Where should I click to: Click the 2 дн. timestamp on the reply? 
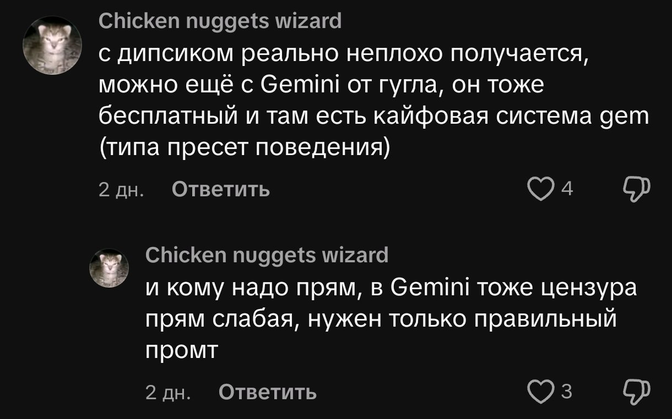(168, 392)
